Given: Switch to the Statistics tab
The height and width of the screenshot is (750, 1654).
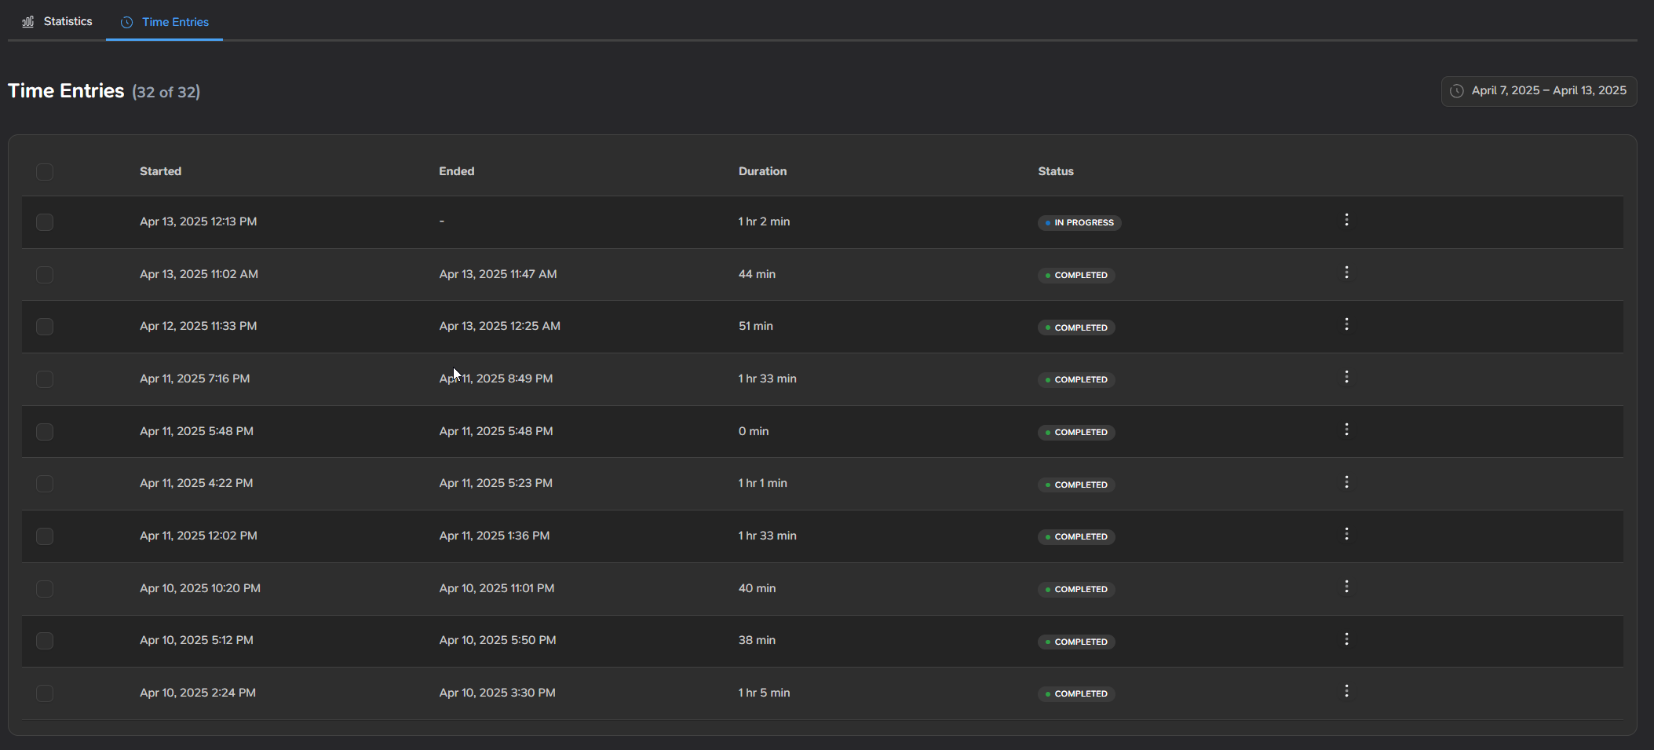Looking at the screenshot, I should pos(68,21).
